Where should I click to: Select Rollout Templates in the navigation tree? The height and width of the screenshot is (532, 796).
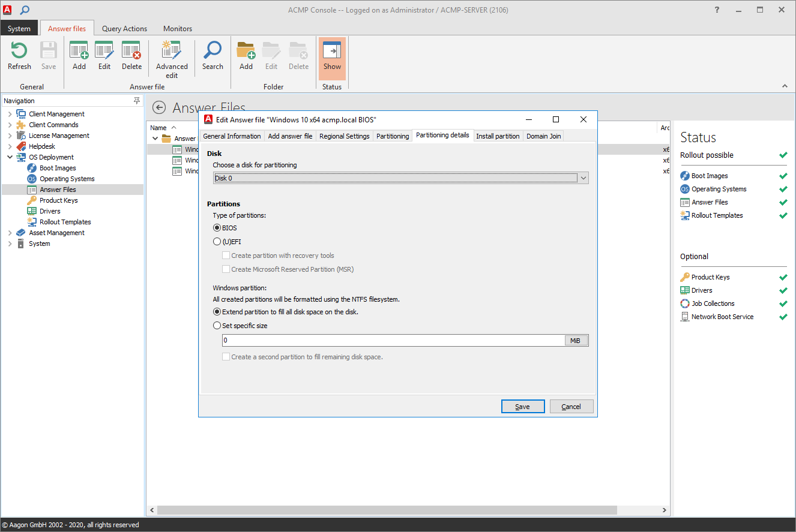pos(65,222)
